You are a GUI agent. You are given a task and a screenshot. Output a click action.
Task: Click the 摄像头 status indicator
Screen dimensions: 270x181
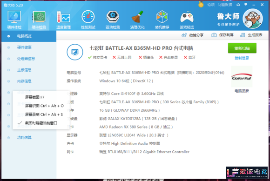point(146,58)
